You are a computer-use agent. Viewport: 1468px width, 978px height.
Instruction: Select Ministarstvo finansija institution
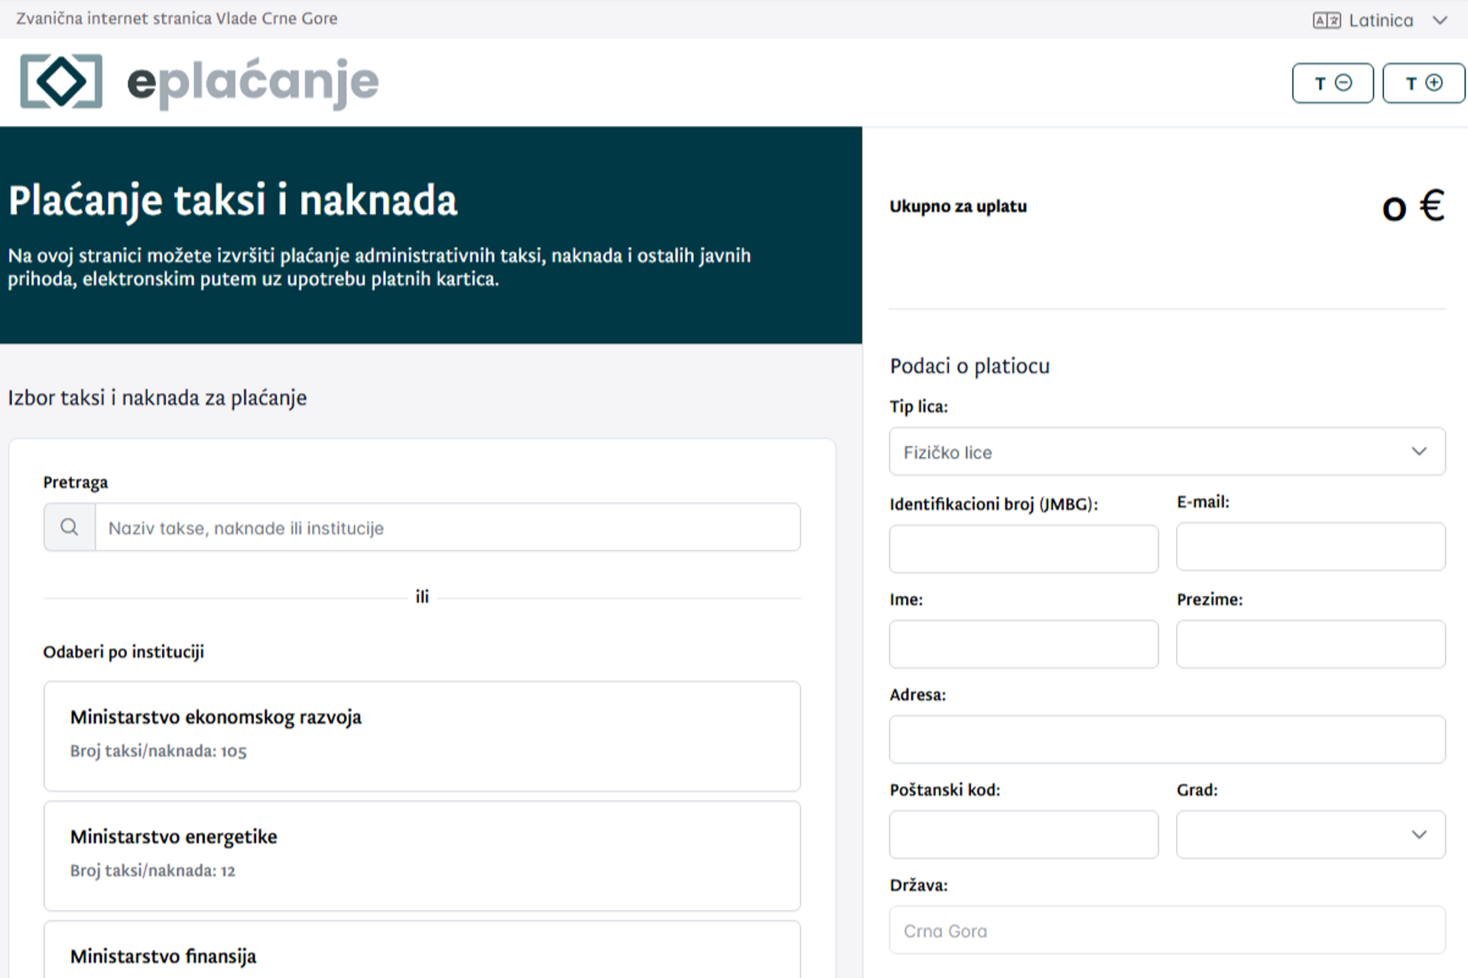point(421,955)
